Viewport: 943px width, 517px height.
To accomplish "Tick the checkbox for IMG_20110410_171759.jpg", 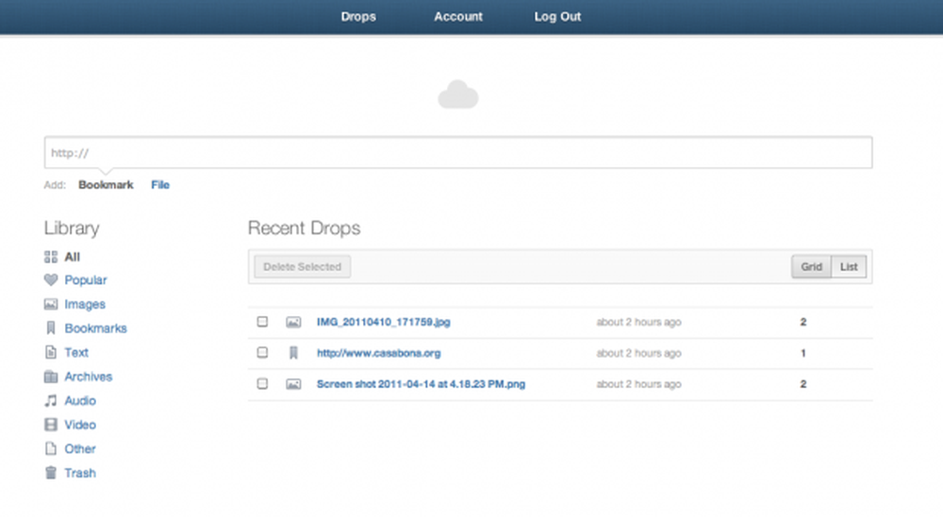I will click(x=262, y=322).
